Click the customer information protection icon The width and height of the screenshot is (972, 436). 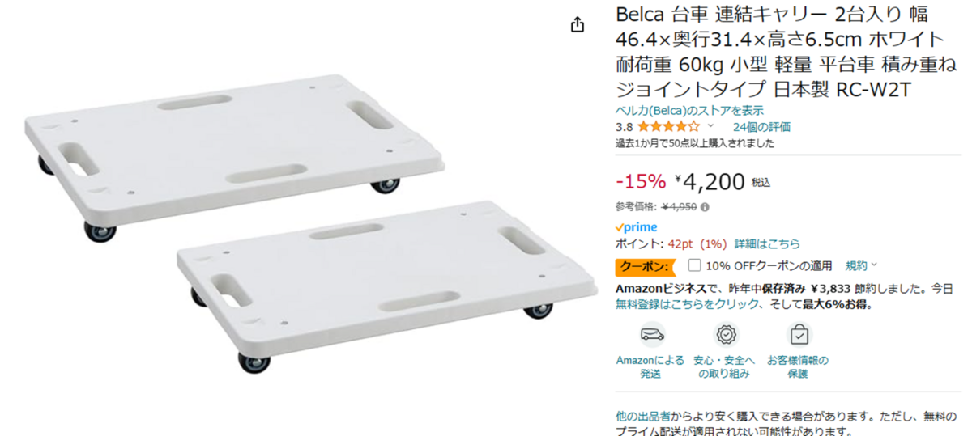tap(799, 334)
